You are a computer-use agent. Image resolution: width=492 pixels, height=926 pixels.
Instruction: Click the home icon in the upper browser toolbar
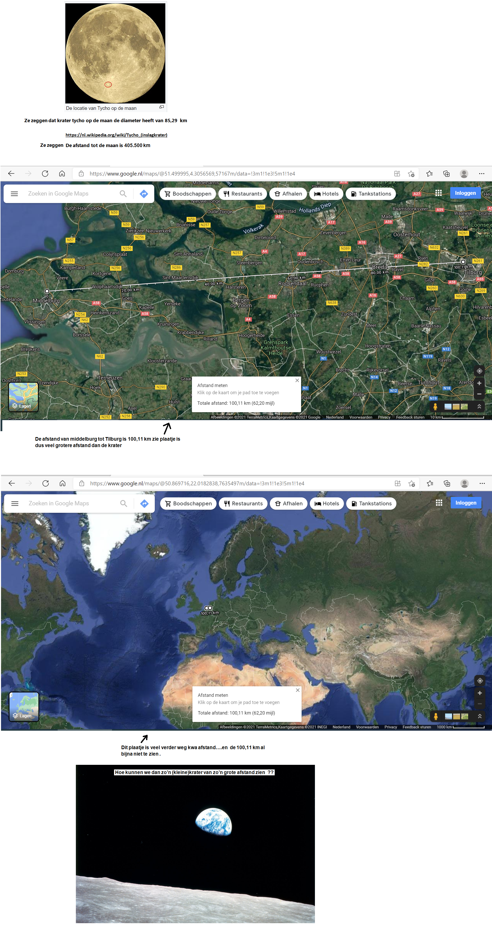[x=62, y=173]
